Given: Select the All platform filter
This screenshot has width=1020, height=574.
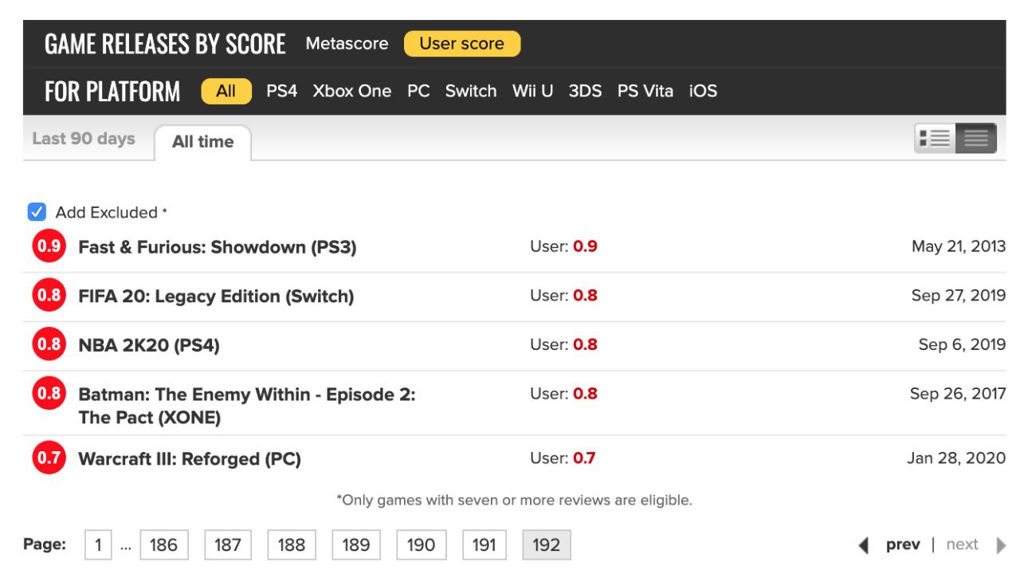Looking at the screenshot, I should coord(226,91).
